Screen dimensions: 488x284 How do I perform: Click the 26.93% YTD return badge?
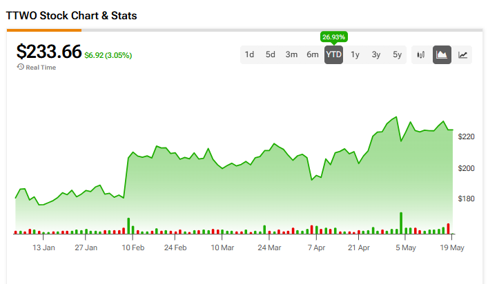(x=333, y=37)
